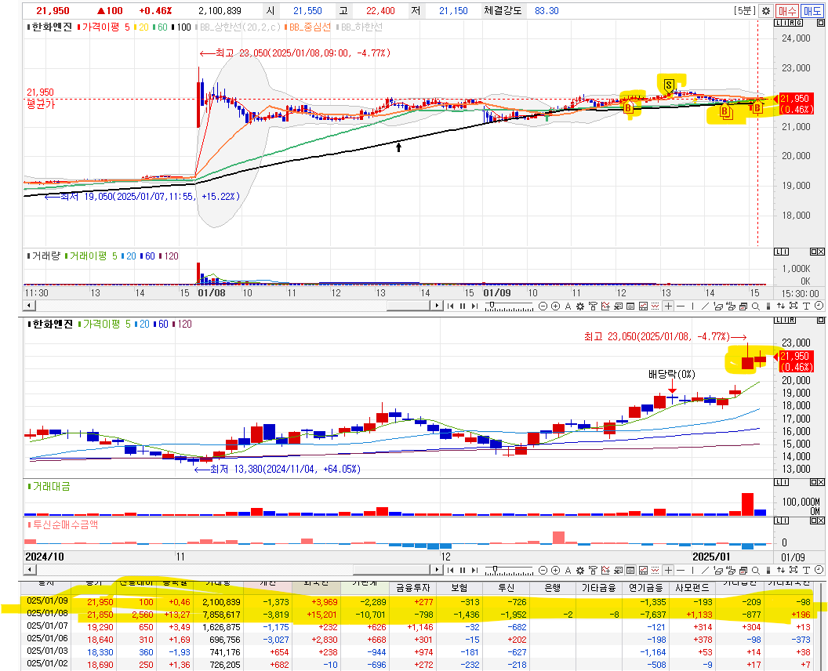Screen dimensions: 828x671
Task: Zoom in with plus circle, daily chart toolbar
Action: 555,570
